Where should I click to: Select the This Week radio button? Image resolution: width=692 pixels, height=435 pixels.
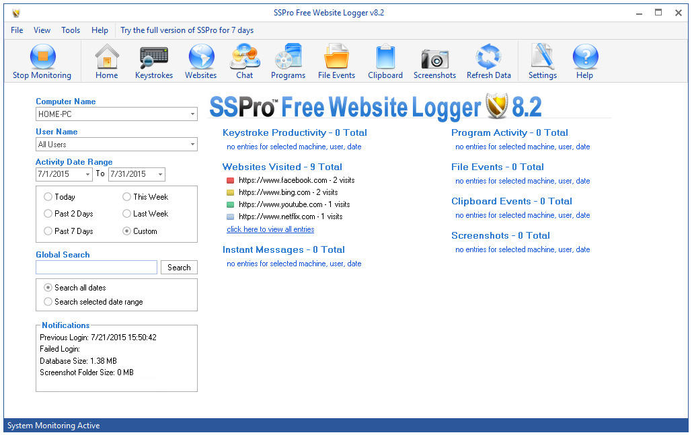[126, 197]
